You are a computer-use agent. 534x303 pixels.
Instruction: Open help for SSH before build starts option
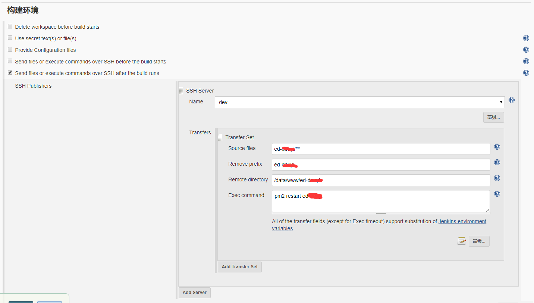point(526,61)
